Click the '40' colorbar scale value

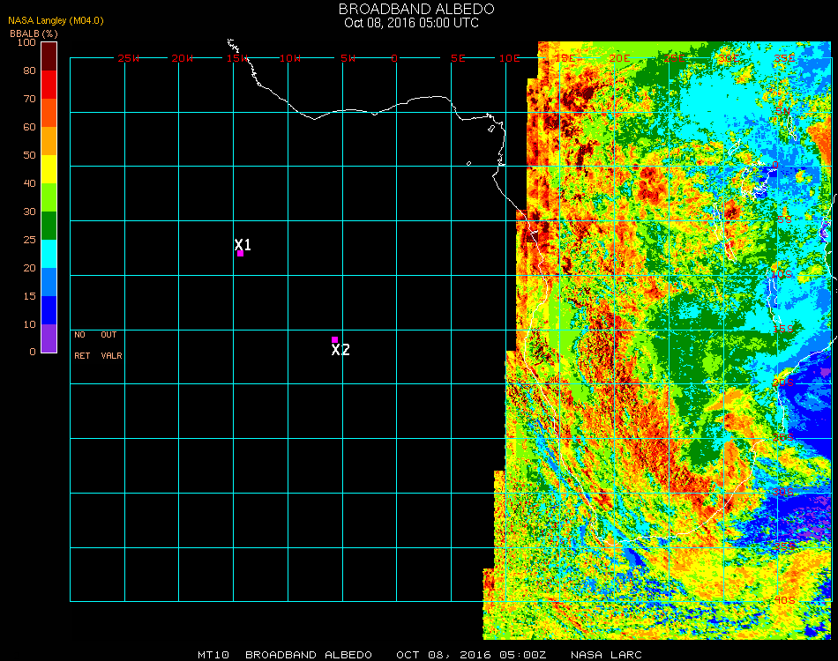point(29,183)
